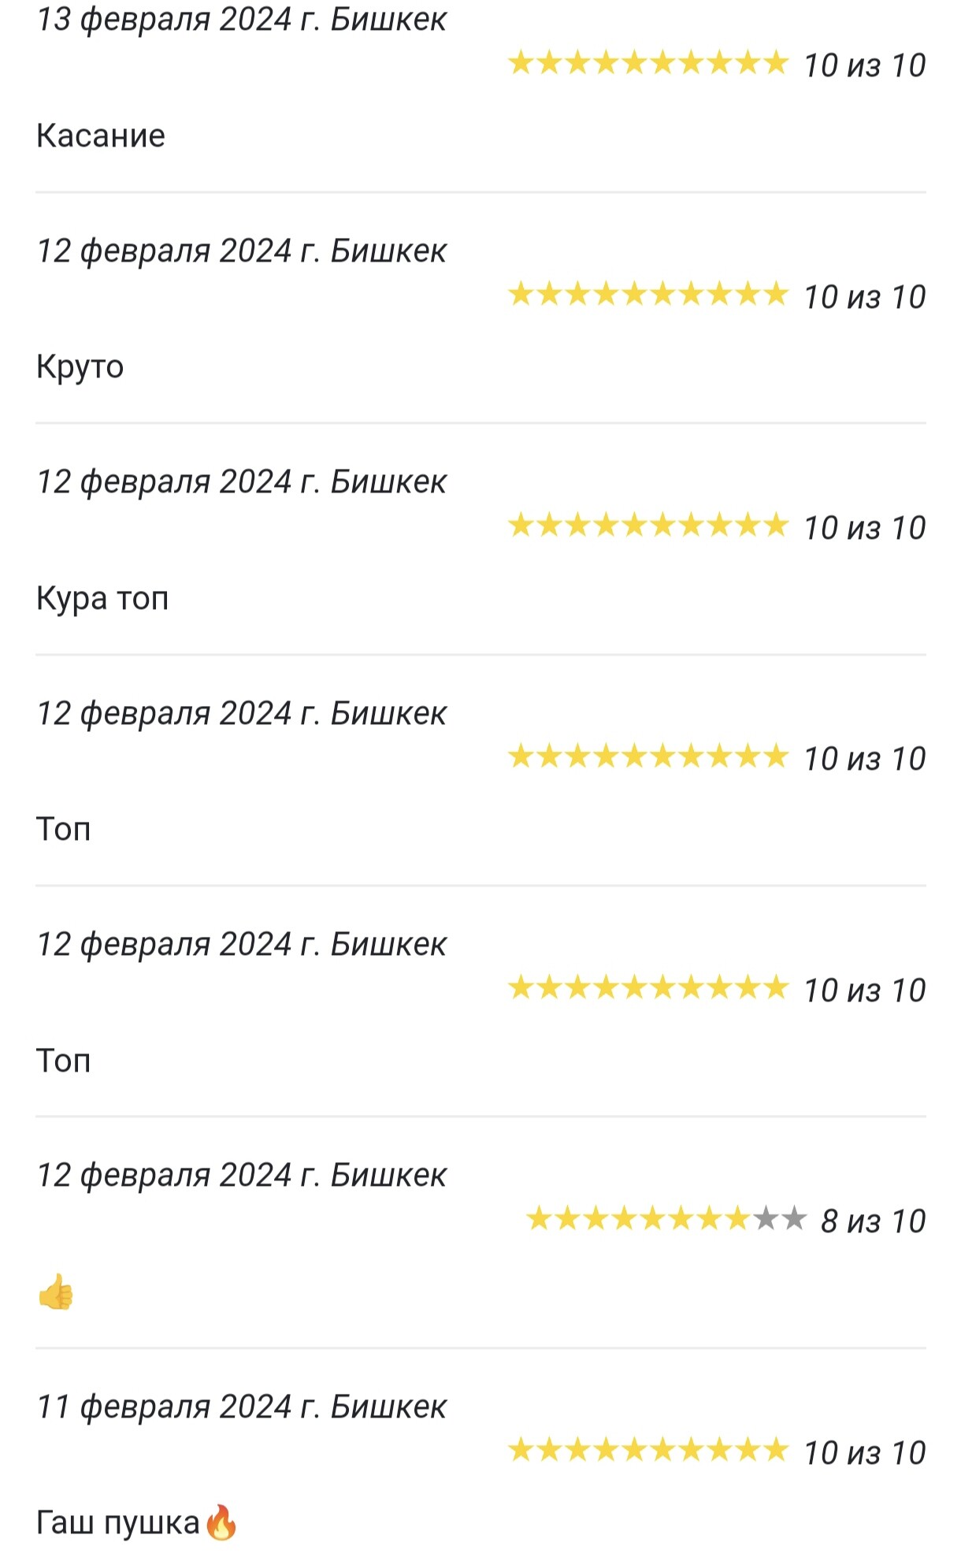Click the "13 февраля 2024 г. Бишкек" date

pos(241,19)
